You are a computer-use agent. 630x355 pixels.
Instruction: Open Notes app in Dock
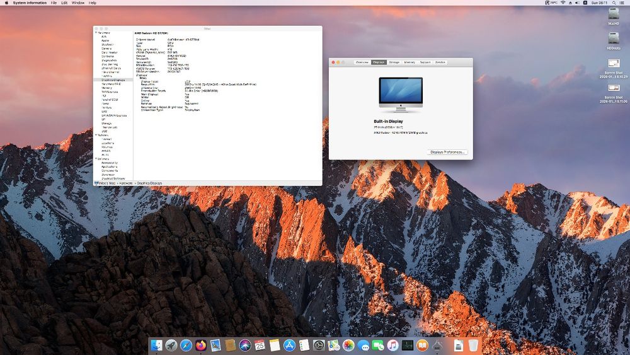coord(275,345)
